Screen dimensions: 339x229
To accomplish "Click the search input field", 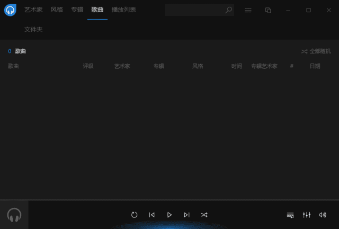I will [194, 10].
